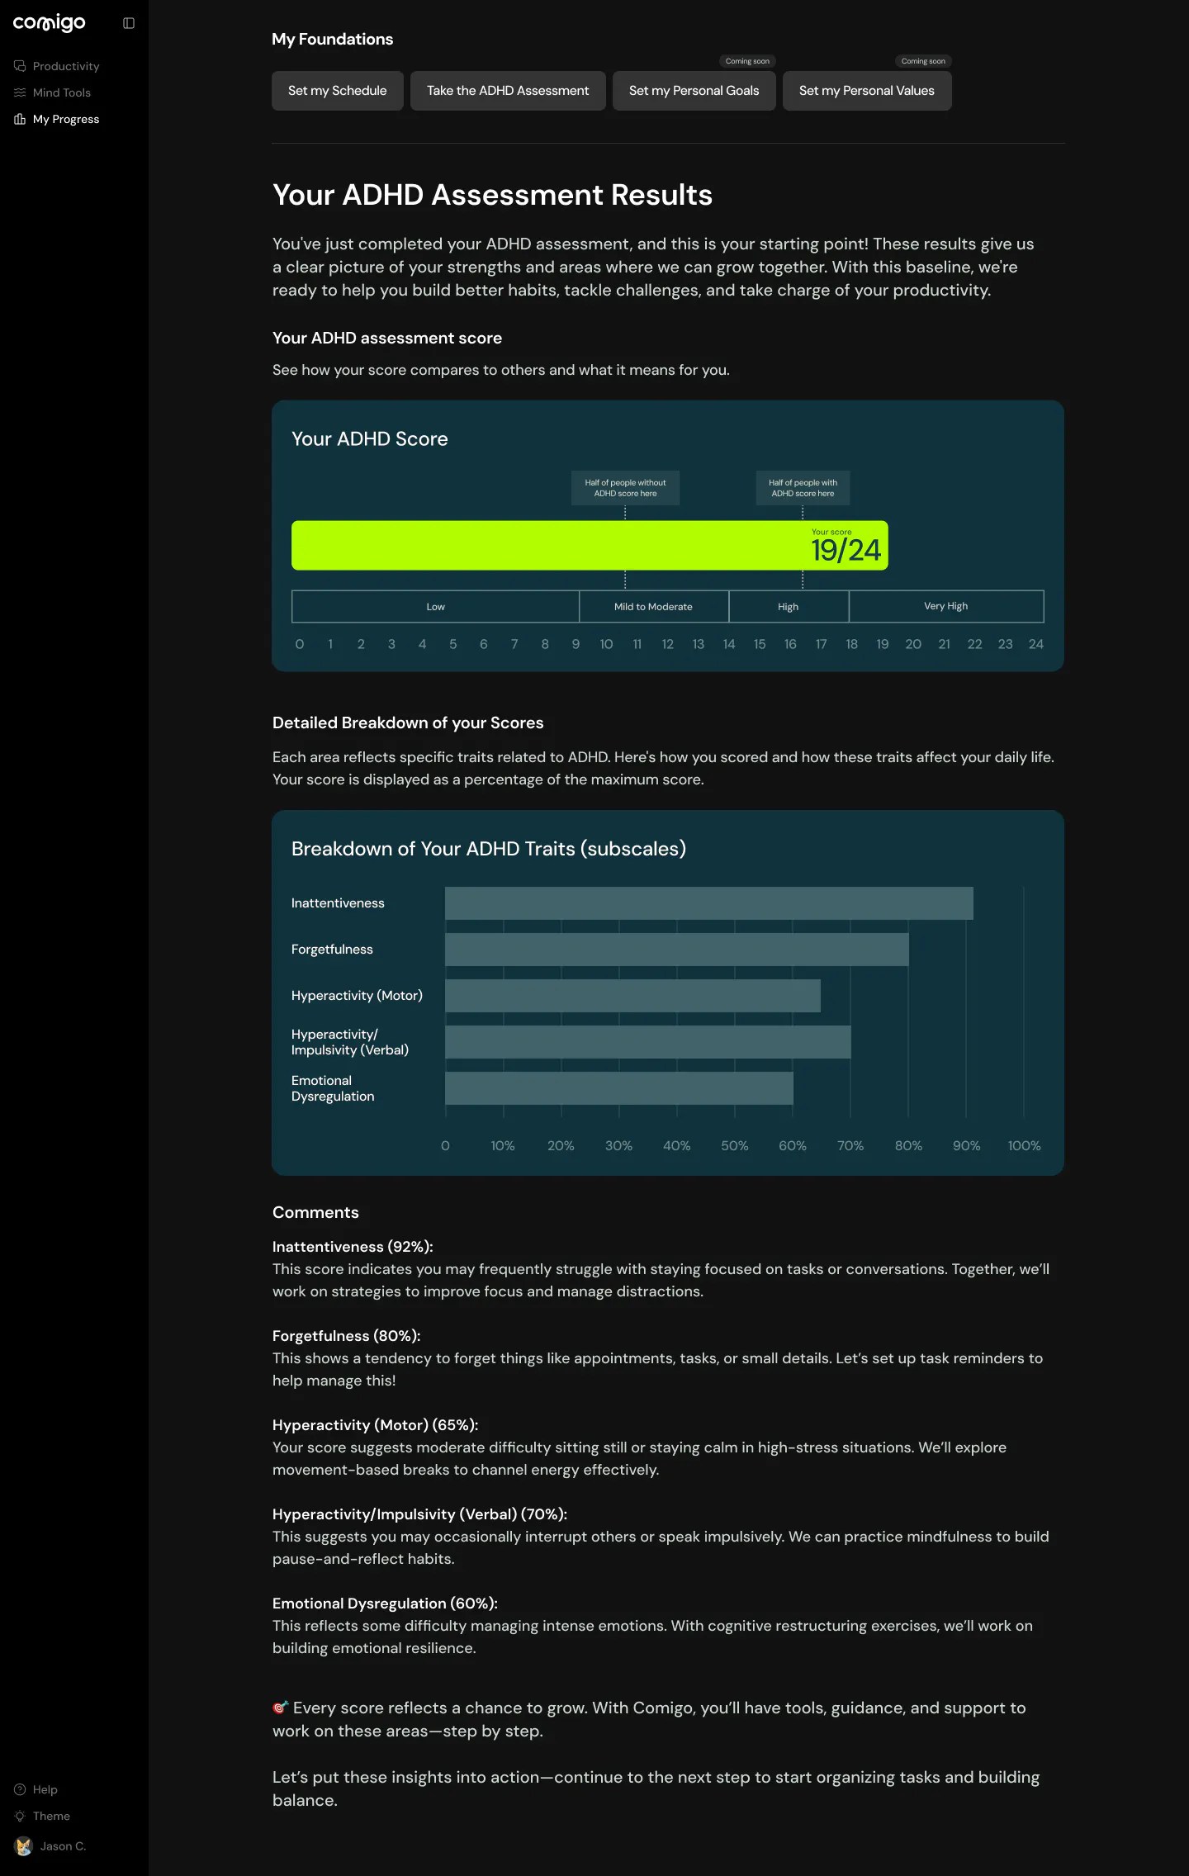The image size is (1189, 1876).
Task: Click the 100% axis label
Action: pos(1024,1146)
